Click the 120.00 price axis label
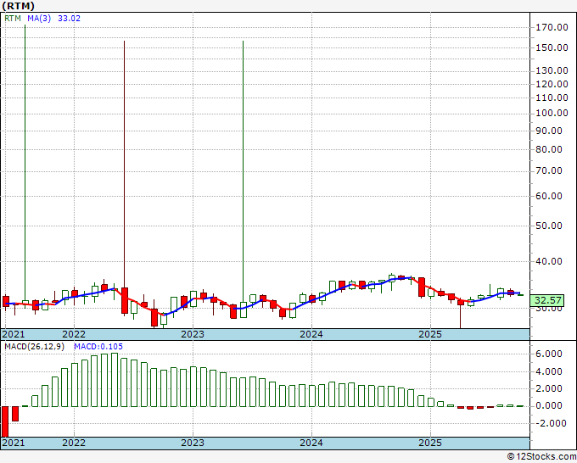The width and height of the screenshot is (577, 463). [552, 84]
